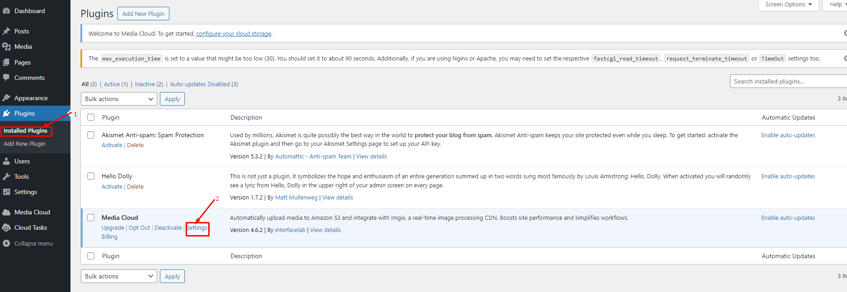Click the Dashboard gauge icon in sidebar
Viewport: 847px width, 292px height.
[x=6, y=11]
